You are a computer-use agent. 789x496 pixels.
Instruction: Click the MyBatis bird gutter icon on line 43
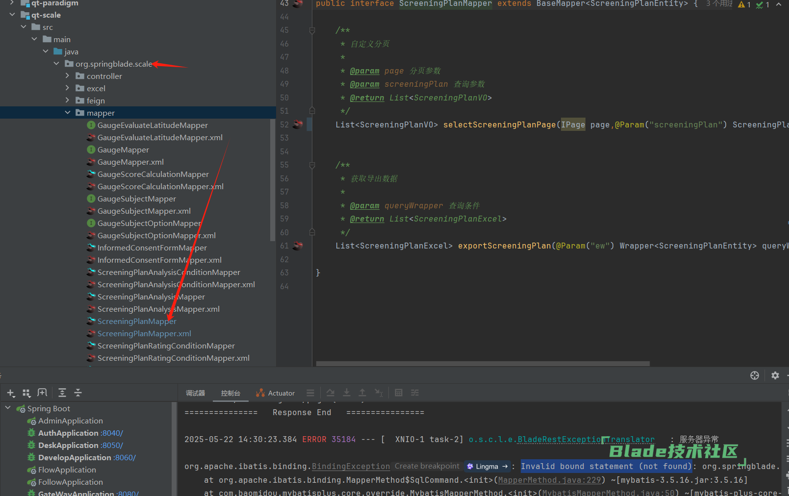(x=298, y=4)
